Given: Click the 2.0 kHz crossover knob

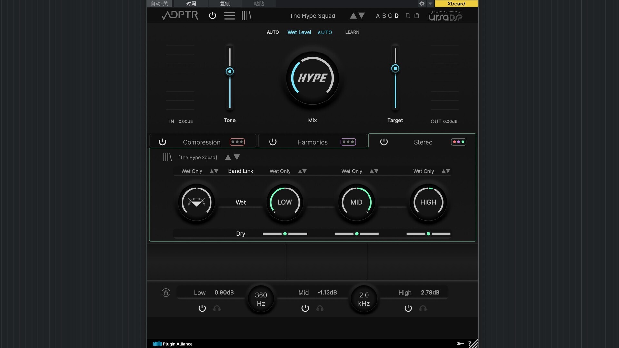Looking at the screenshot, I should 364,299.
